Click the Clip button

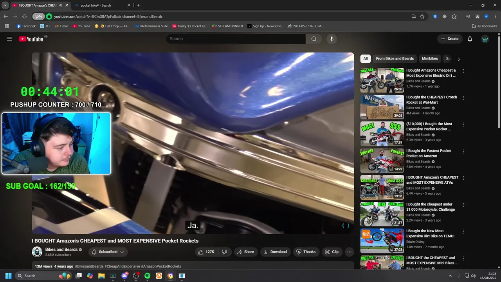click(332, 252)
